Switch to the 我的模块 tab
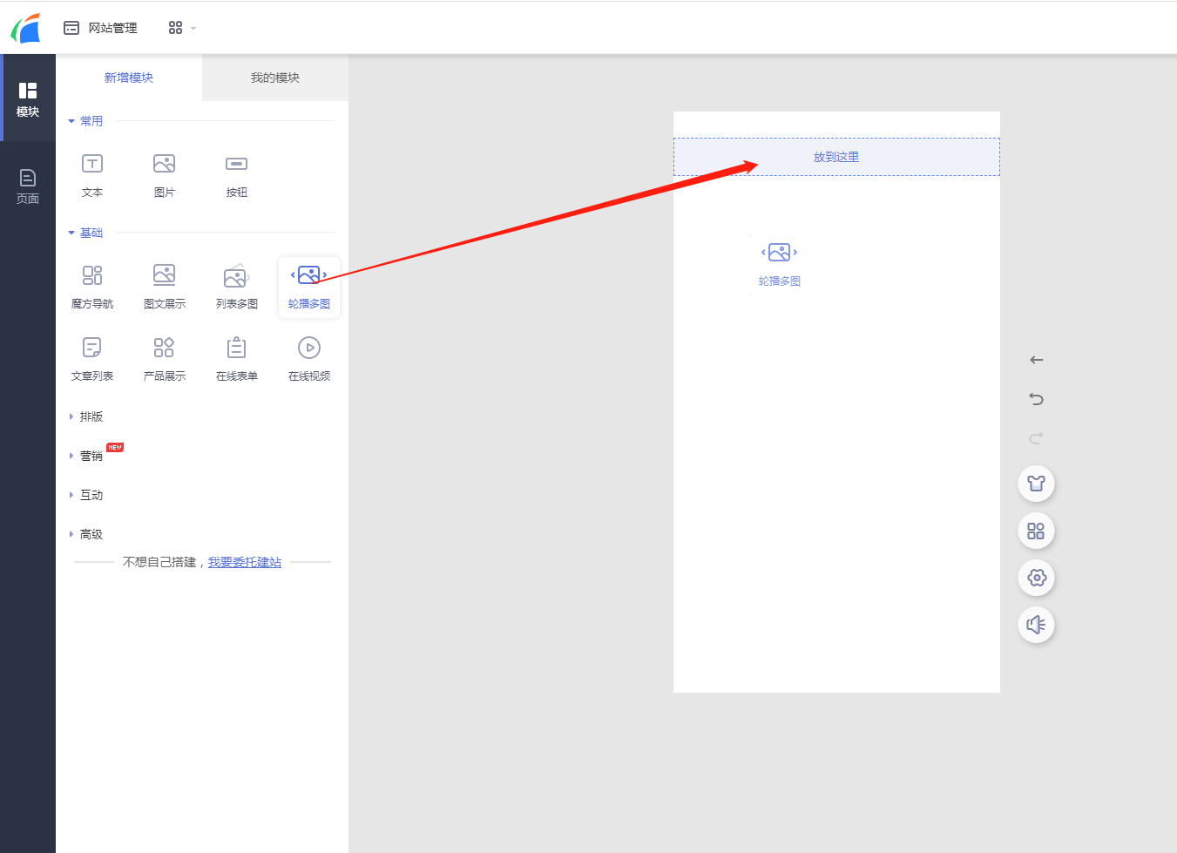 click(x=275, y=78)
